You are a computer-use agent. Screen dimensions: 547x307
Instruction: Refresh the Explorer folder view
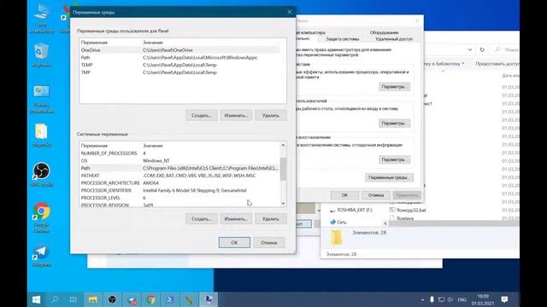tap(482, 49)
